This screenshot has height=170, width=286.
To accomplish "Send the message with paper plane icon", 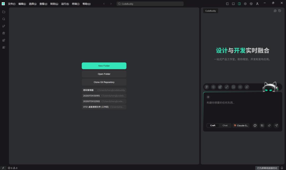I will click(276, 125).
